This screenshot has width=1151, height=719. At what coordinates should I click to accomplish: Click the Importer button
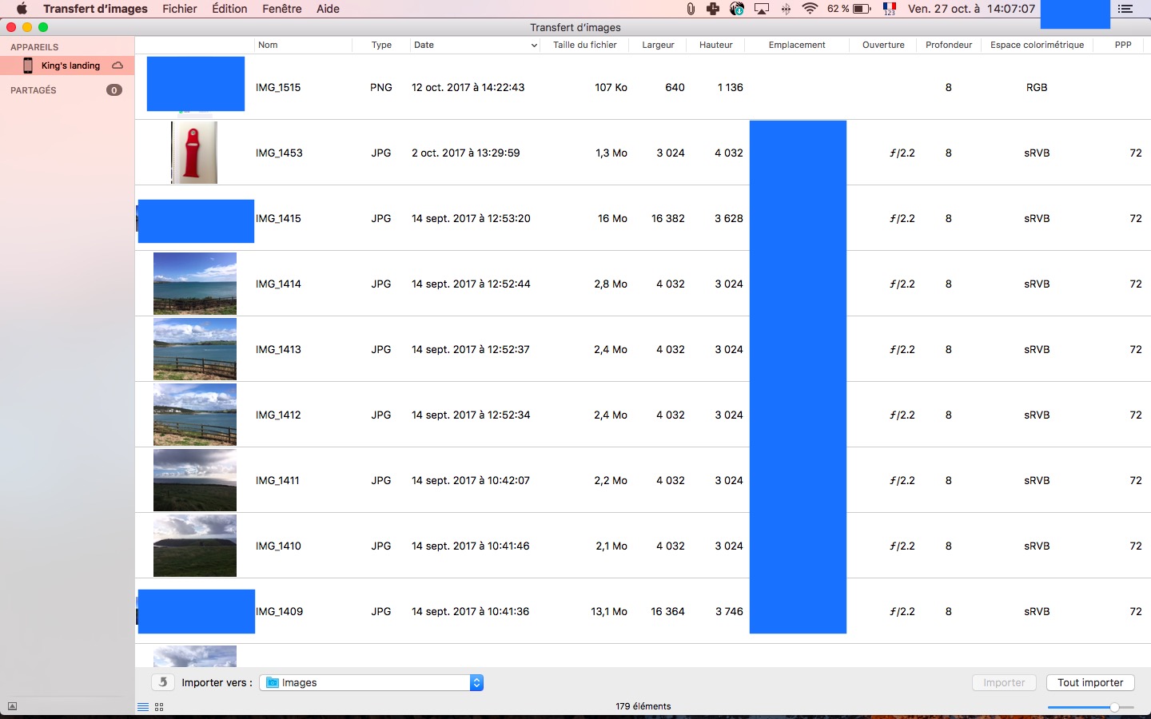1004,682
